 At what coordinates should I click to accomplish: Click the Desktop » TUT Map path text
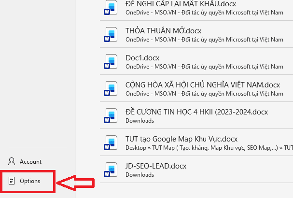pos(203,147)
